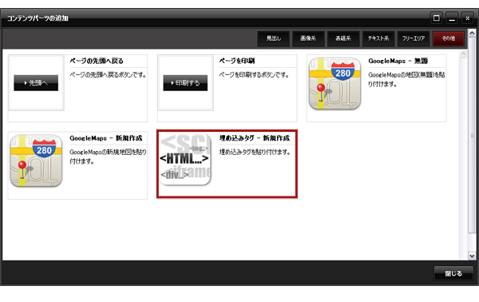This screenshot has height=302, width=479.
Task: Click the ページを印刷 title
Action: coord(237,61)
